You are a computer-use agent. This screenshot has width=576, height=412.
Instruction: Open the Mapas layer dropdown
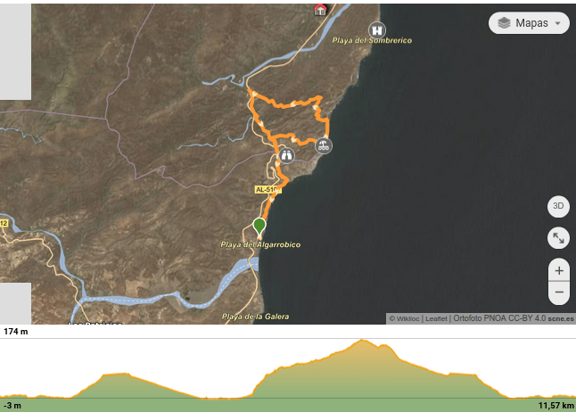pyautogui.click(x=529, y=23)
